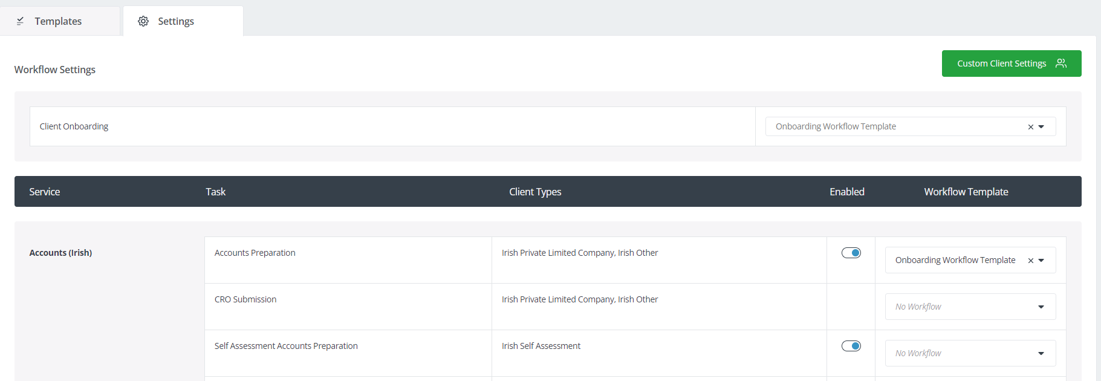Click the users icon on Custom Client Settings
This screenshot has height=381, width=1101.
coord(1060,63)
